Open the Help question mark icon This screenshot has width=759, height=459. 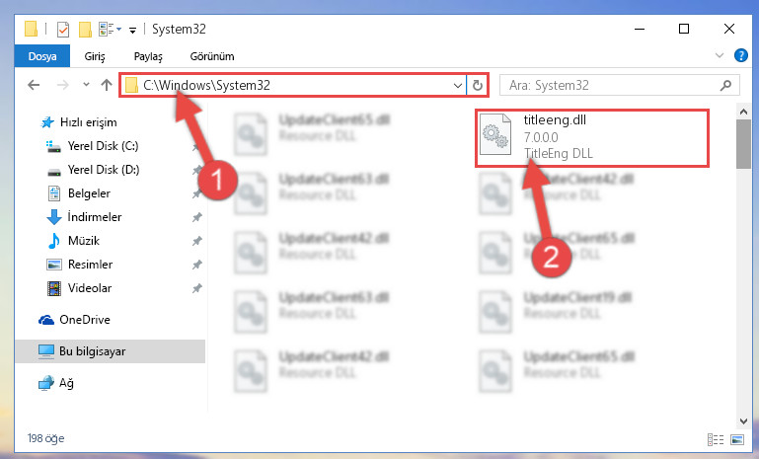tap(740, 55)
